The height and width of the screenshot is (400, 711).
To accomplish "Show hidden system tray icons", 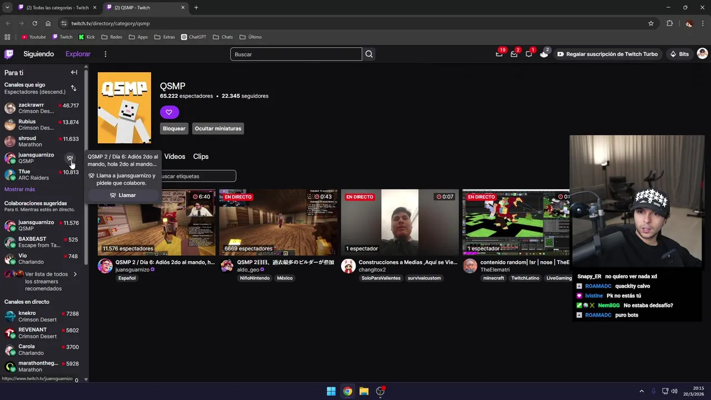I will point(642,391).
